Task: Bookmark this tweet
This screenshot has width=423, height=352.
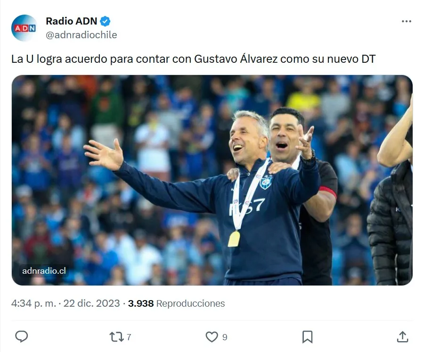Action: click(307, 337)
